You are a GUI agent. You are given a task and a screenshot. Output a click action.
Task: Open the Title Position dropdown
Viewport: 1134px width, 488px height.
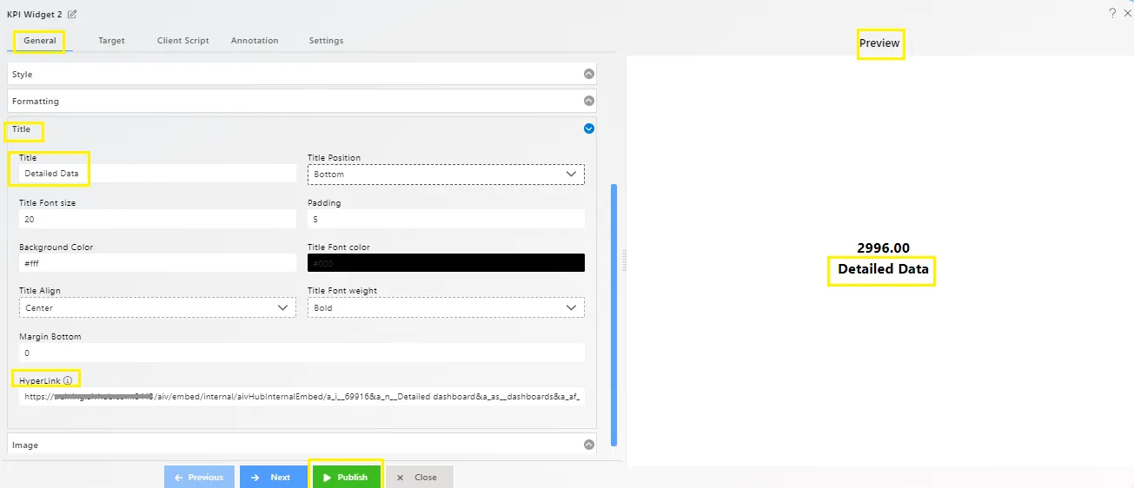pyautogui.click(x=446, y=175)
